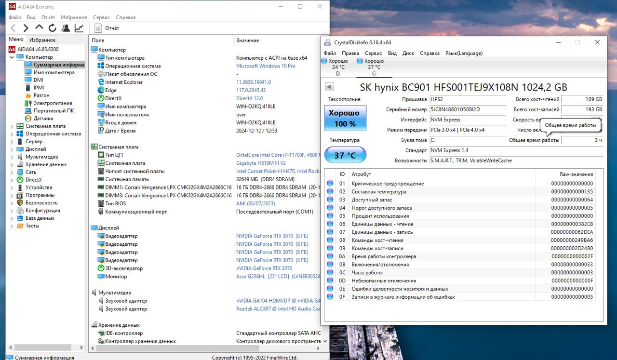Screen dimensions: 617x360
Task: Open the DirectX 12.0 link
Action: click(x=249, y=98)
